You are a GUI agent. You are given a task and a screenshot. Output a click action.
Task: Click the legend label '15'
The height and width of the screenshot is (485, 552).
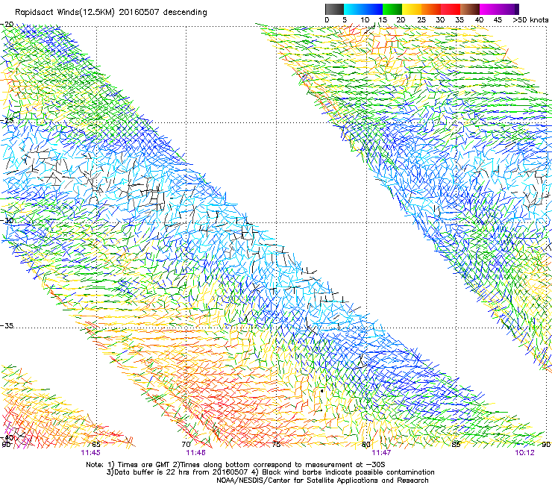(x=383, y=20)
